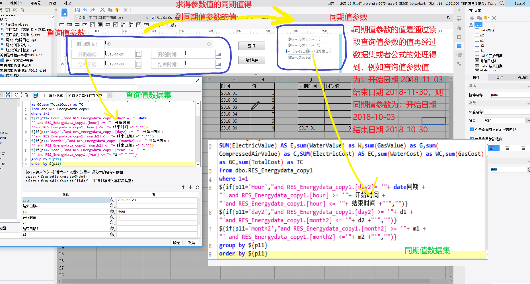
Task: Switch to the 工厂能耗报表测试.cpt tab
Action: point(106,18)
